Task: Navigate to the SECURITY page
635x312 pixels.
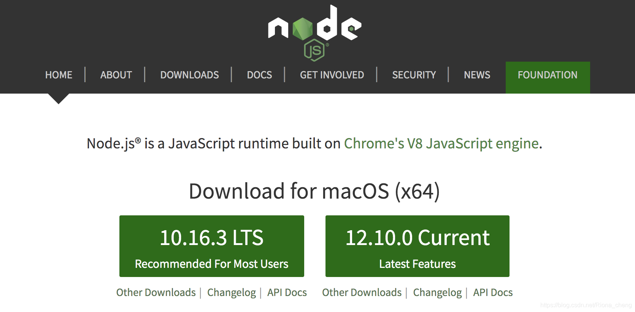Action: pos(414,75)
